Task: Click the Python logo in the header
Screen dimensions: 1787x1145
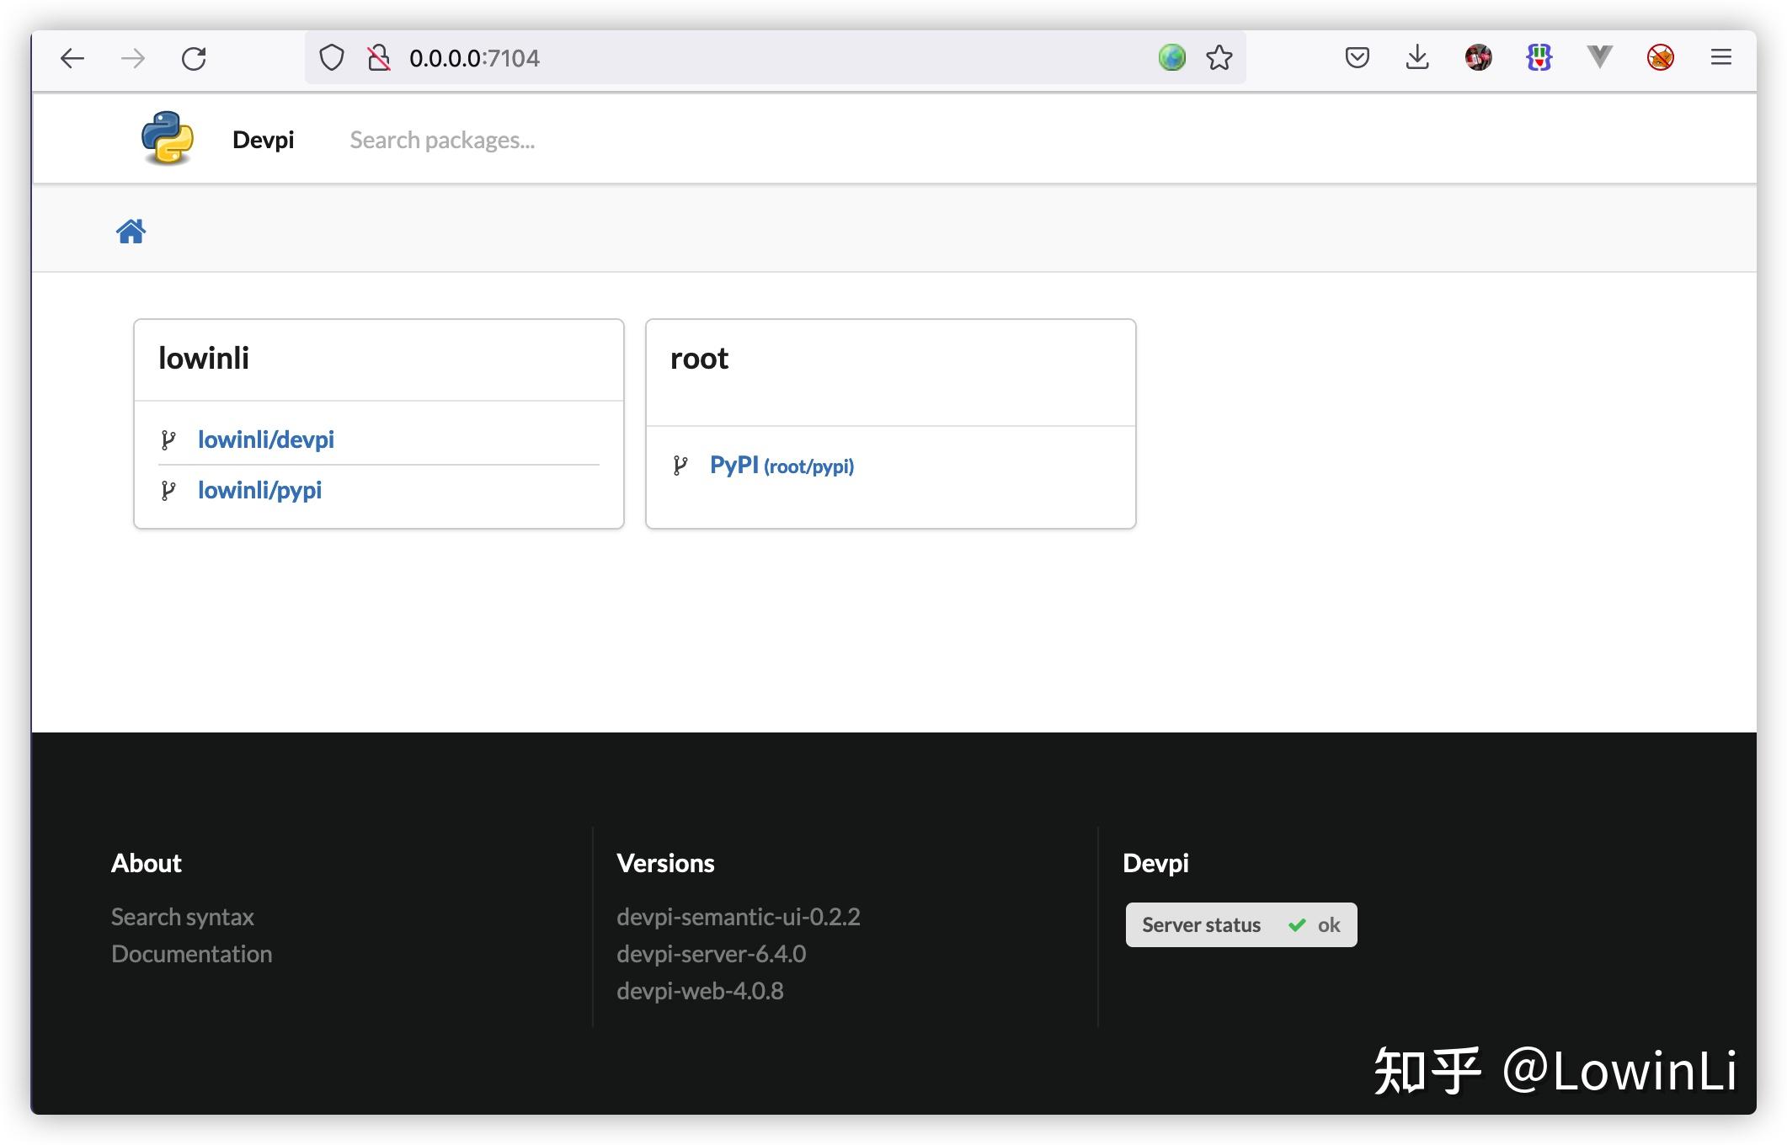Action: pyautogui.click(x=168, y=138)
